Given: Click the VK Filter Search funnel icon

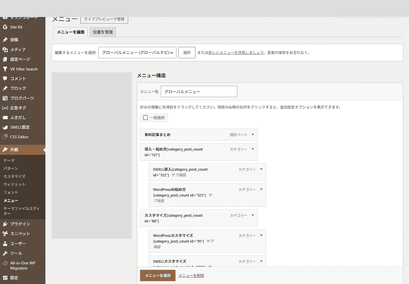Looking at the screenshot, I should pyautogui.click(x=5, y=69).
